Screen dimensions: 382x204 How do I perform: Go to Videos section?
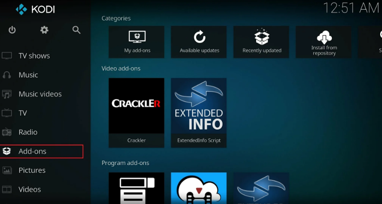[x=30, y=189]
